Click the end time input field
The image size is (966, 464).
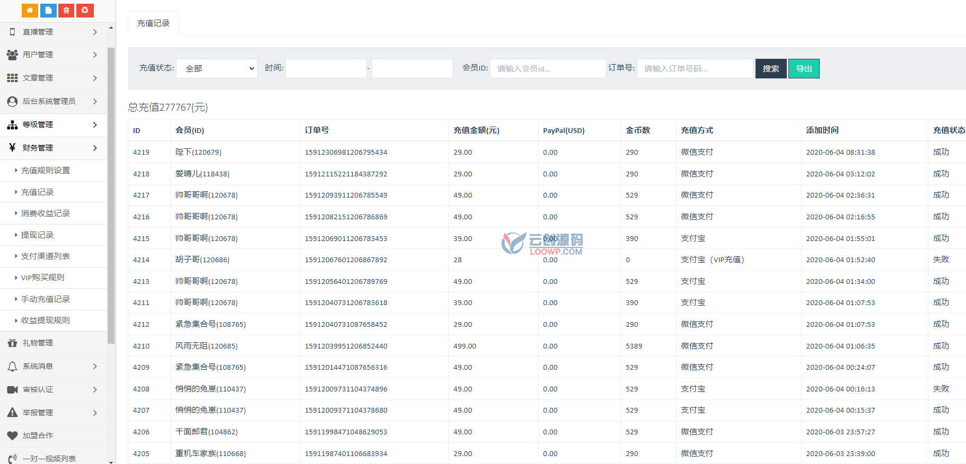tap(412, 68)
